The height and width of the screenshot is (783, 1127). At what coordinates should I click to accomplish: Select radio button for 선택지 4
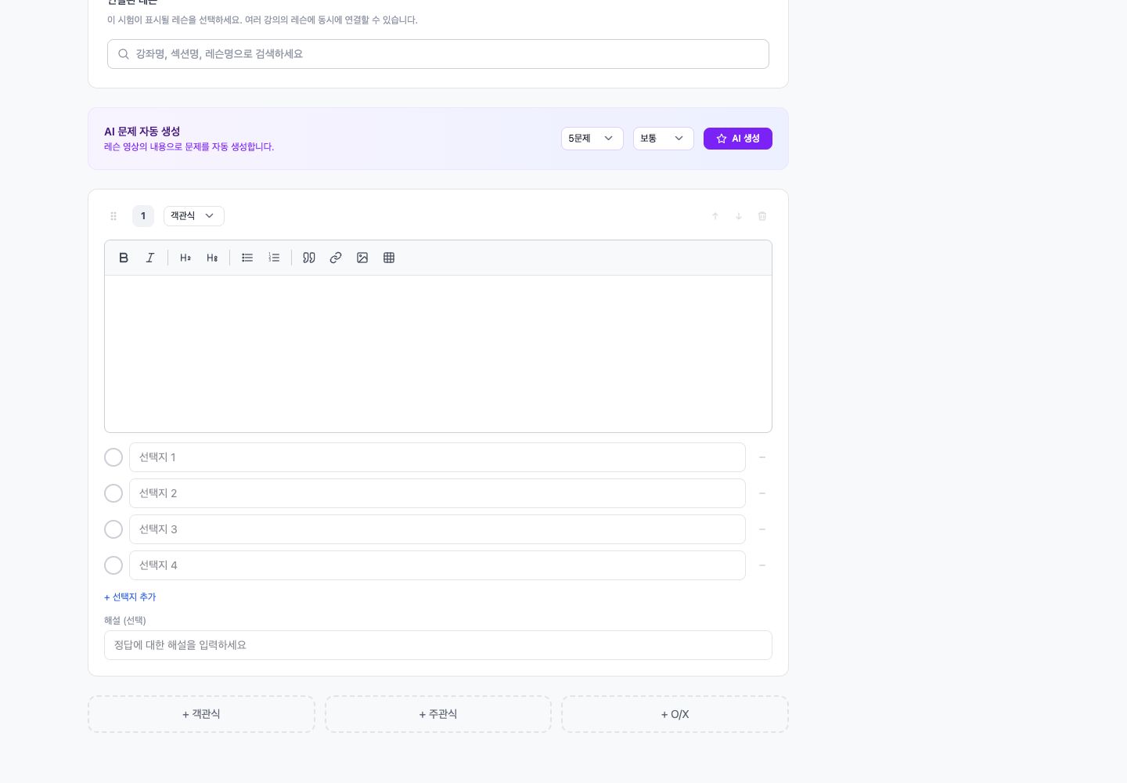click(x=113, y=565)
